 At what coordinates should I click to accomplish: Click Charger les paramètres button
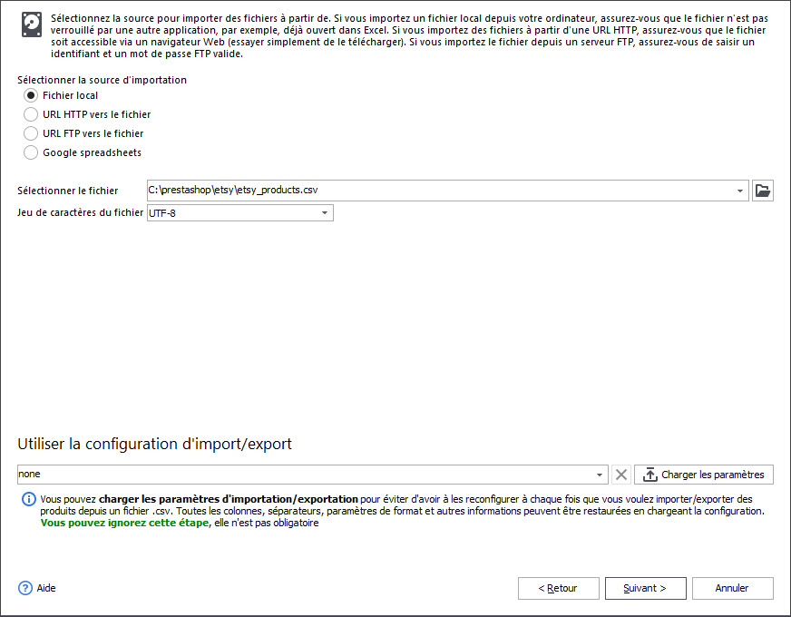click(703, 475)
